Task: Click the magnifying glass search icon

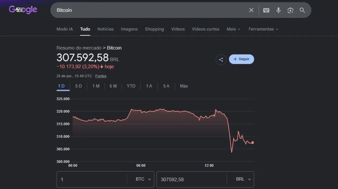Action: (x=302, y=10)
